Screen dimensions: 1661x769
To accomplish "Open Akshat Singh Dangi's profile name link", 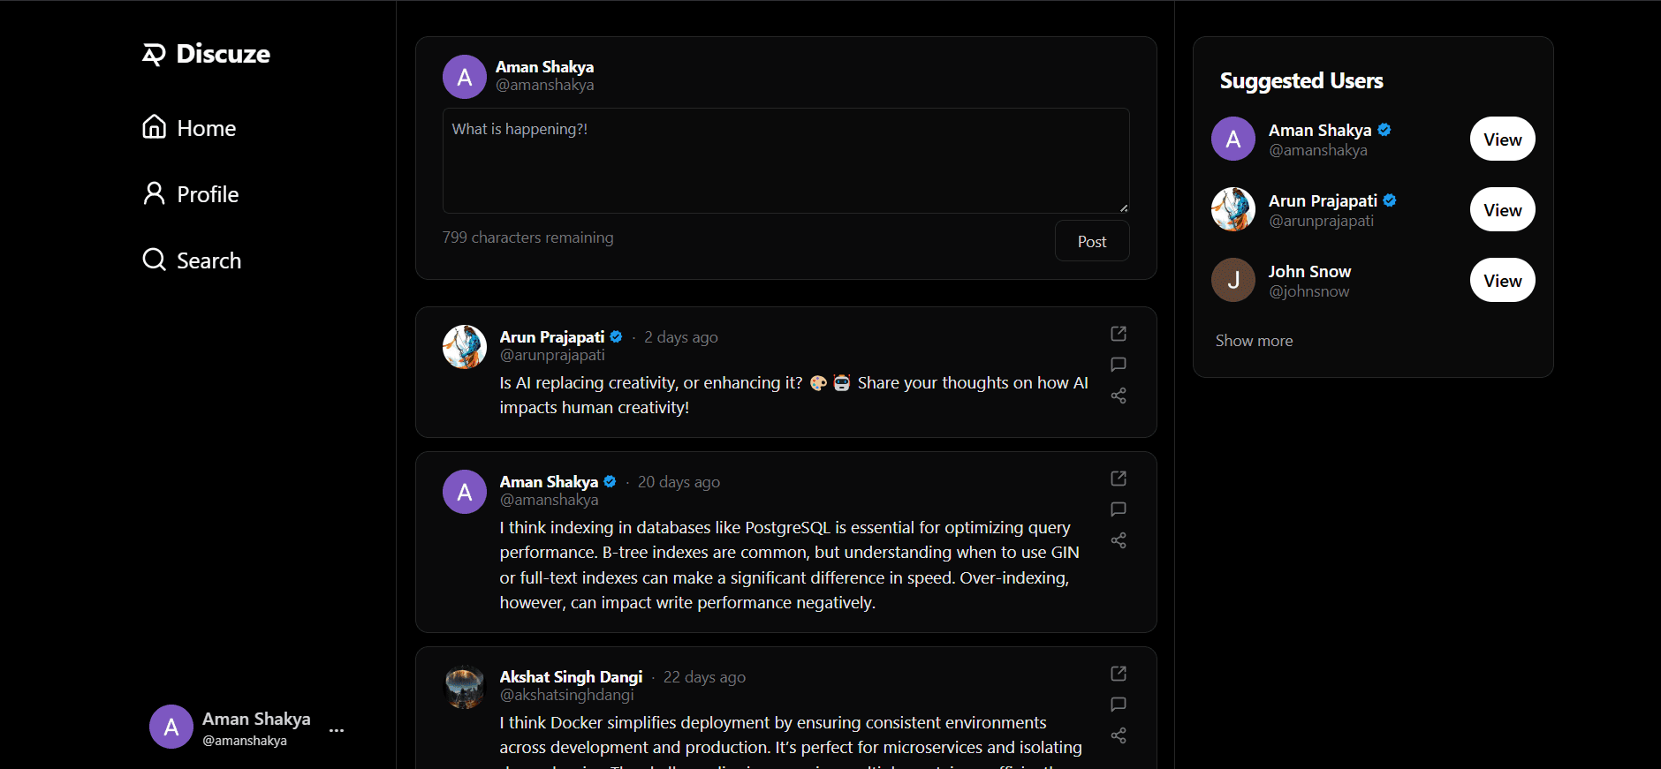I will point(571,677).
